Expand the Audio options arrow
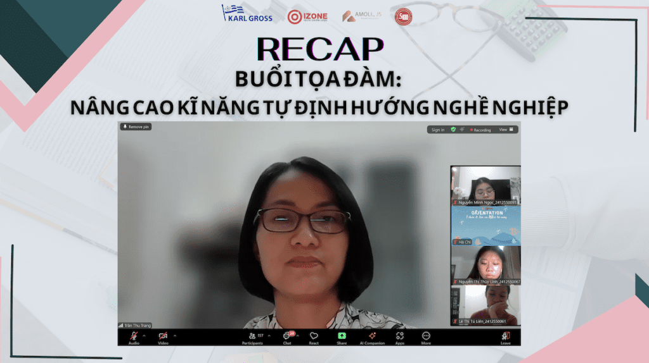649x363 pixels. pos(145,335)
